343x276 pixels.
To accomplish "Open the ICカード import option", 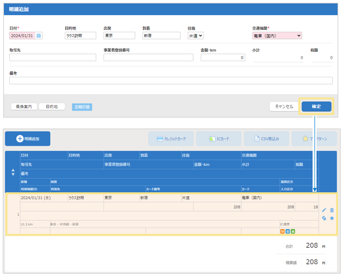I will pyautogui.click(x=218, y=138).
